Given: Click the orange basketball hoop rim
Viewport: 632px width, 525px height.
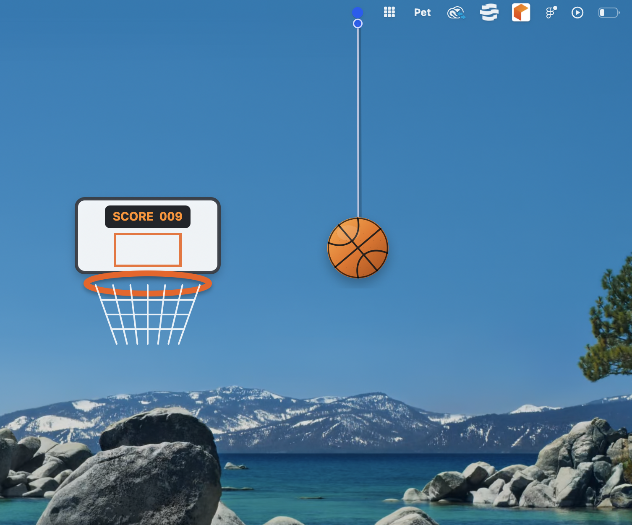Looking at the screenshot, I should [x=148, y=283].
